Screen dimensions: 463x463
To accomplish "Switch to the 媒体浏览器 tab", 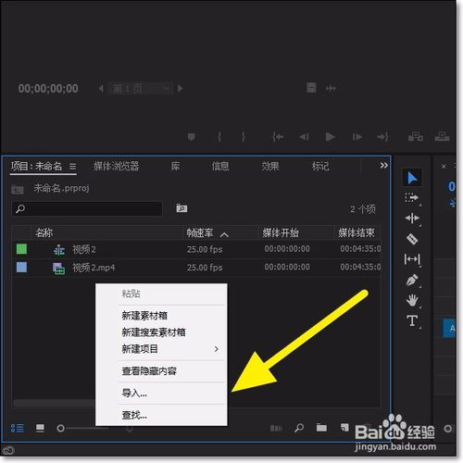I will click(116, 166).
